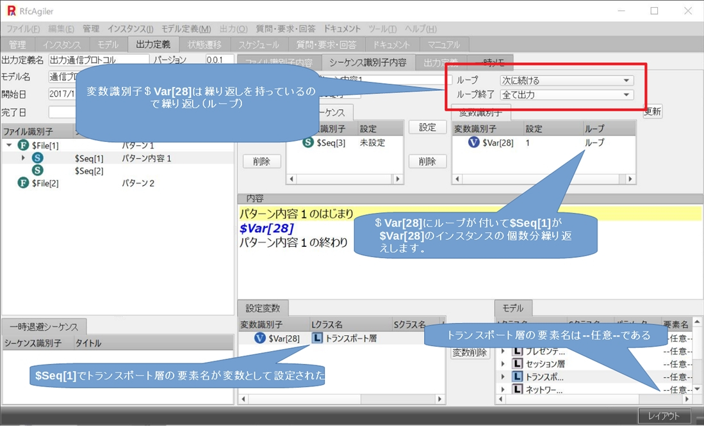The height and width of the screenshot is (426, 704).
Task: Open the 編集(E) menu
Action: tap(61, 29)
